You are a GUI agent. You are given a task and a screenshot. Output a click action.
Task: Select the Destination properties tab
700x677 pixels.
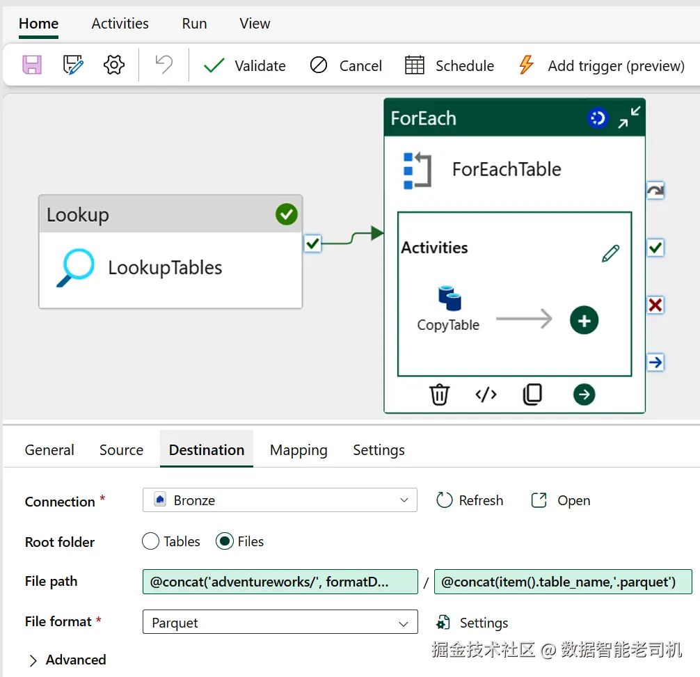[x=206, y=450]
